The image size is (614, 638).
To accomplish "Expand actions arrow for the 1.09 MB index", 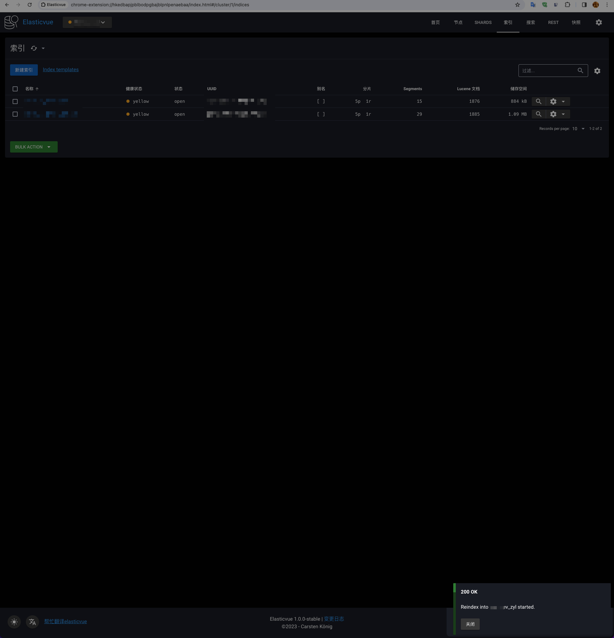I will 563,114.
